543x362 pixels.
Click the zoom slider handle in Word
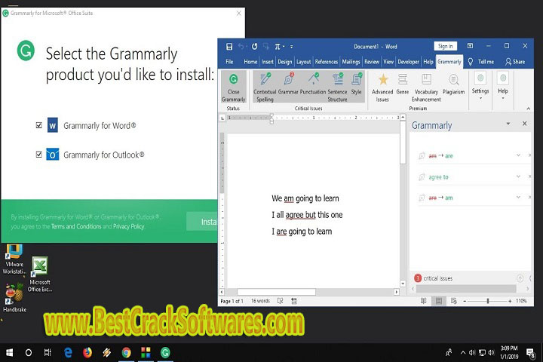(488, 301)
